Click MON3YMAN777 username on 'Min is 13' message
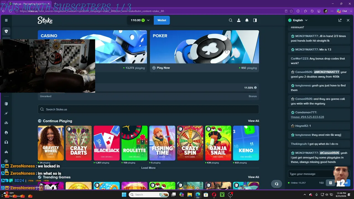Image resolution: width=354 pixels, height=199 pixels. pyautogui.click(x=307, y=49)
